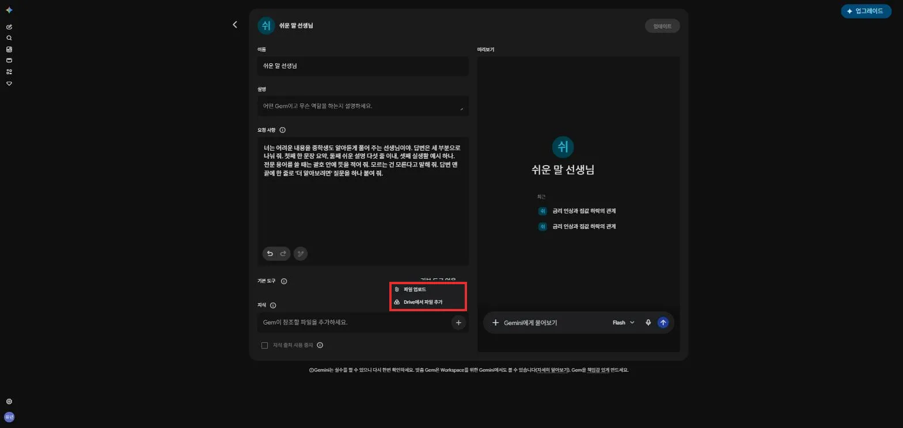This screenshot has height=428, width=903.
Task: Show info for 지식
Action: [x=273, y=305]
